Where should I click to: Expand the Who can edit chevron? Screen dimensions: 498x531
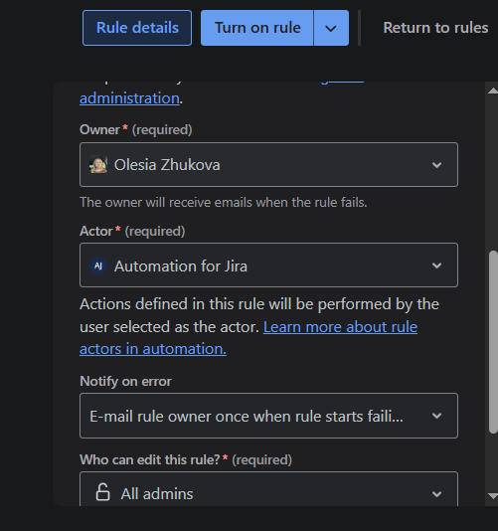tap(436, 494)
